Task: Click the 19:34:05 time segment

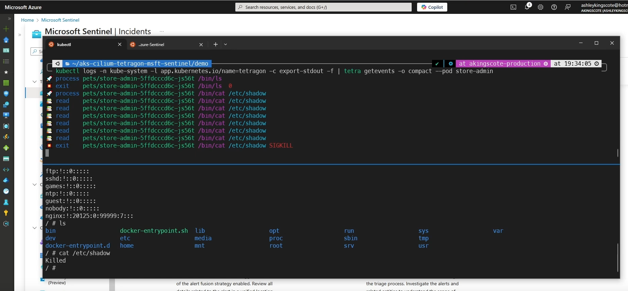Action: click(576, 64)
